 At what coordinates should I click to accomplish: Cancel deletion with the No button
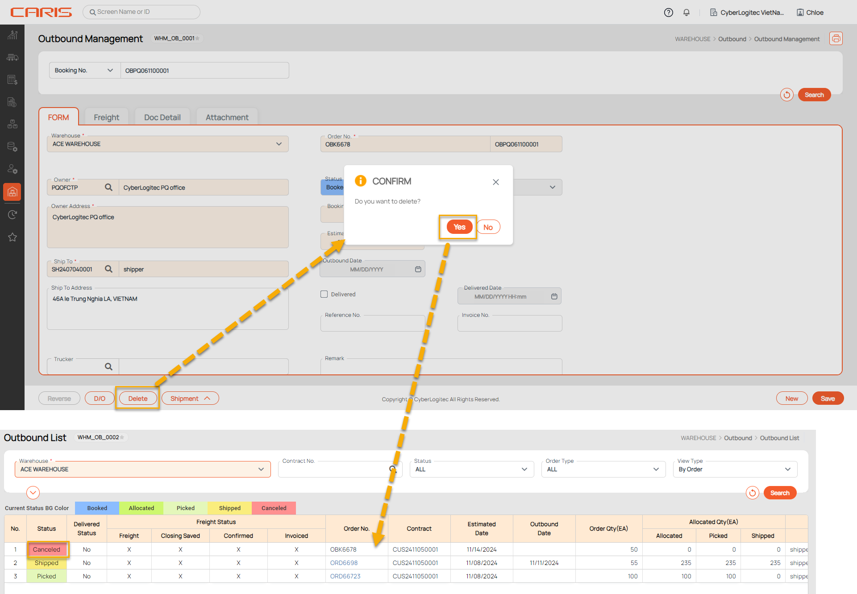point(488,227)
